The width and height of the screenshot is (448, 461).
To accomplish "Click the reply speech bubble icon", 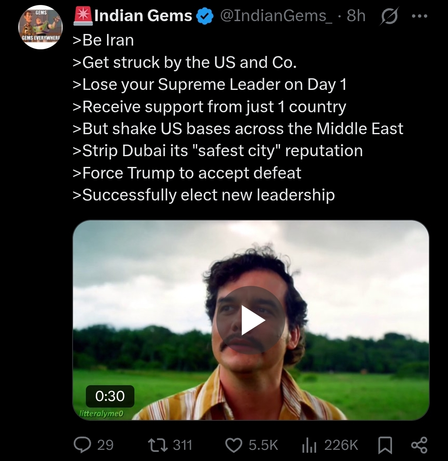I will pyautogui.click(x=82, y=445).
